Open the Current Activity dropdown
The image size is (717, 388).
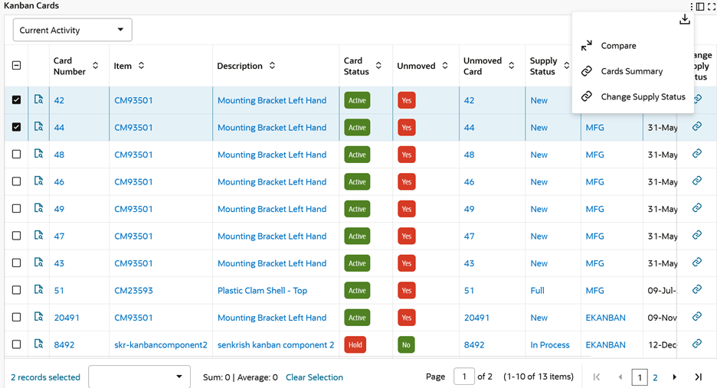72,30
